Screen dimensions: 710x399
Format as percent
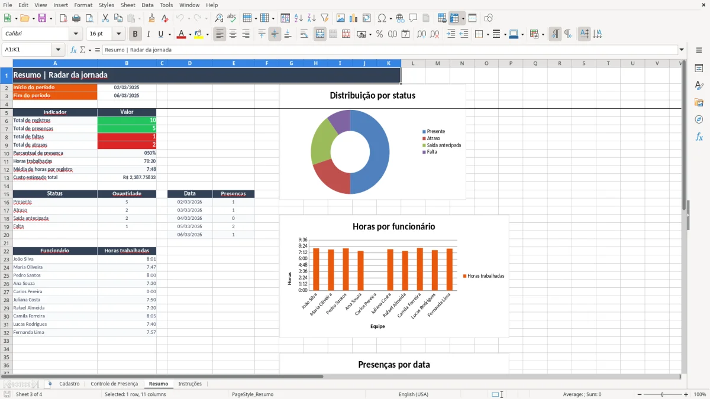[379, 34]
